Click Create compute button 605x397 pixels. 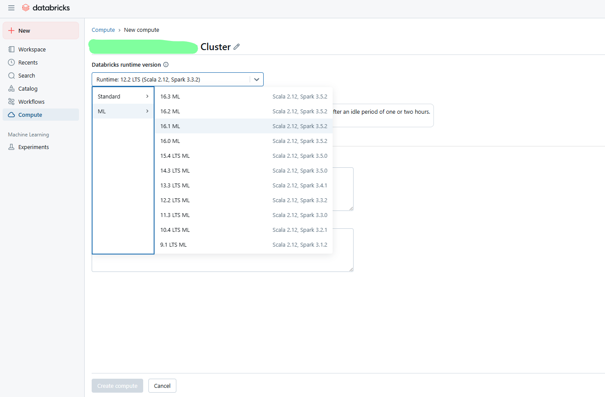(117, 386)
